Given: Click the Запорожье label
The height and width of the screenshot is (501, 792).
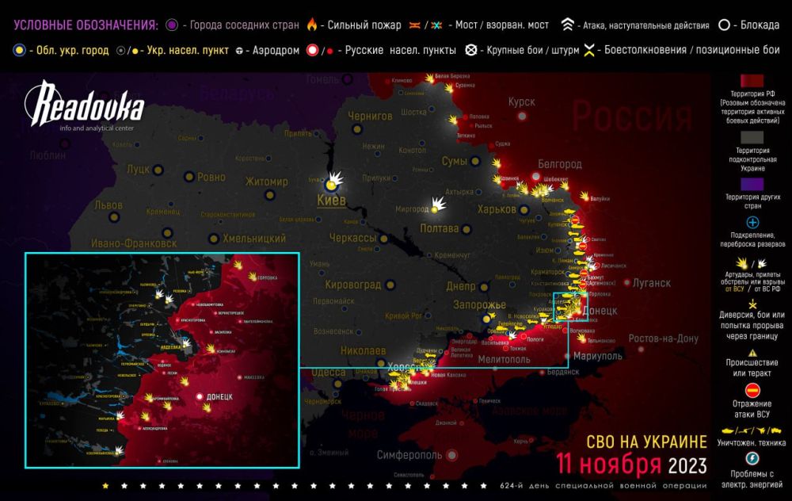Looking at the screenshot, I should click(x=479, y=305).
